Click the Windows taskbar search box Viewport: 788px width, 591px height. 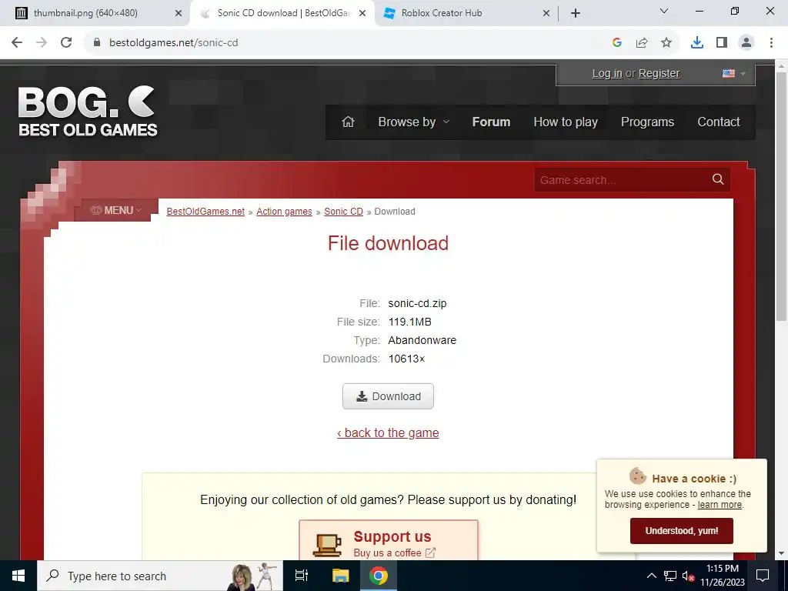tap(160, 576)
